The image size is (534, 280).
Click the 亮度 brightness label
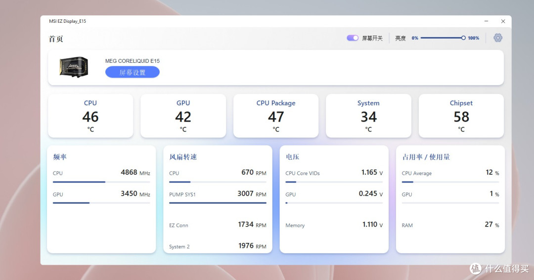[x=400, y=38]
